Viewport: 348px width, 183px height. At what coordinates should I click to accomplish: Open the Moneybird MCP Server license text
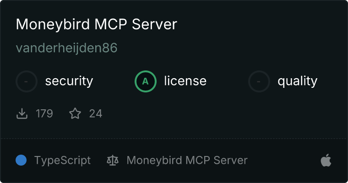coord(187,161)
